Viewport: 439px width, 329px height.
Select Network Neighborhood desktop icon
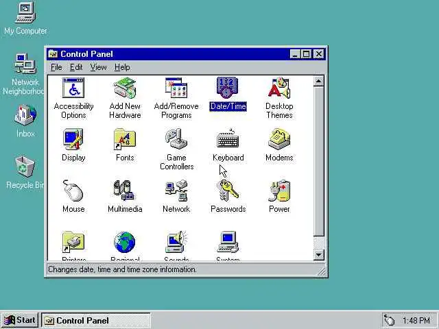[x=25, y=64]
